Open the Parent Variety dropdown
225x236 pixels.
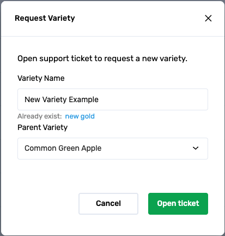(x=113, y=149)
